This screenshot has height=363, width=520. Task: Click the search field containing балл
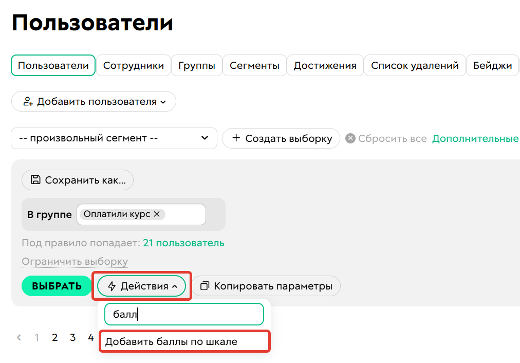183,314
